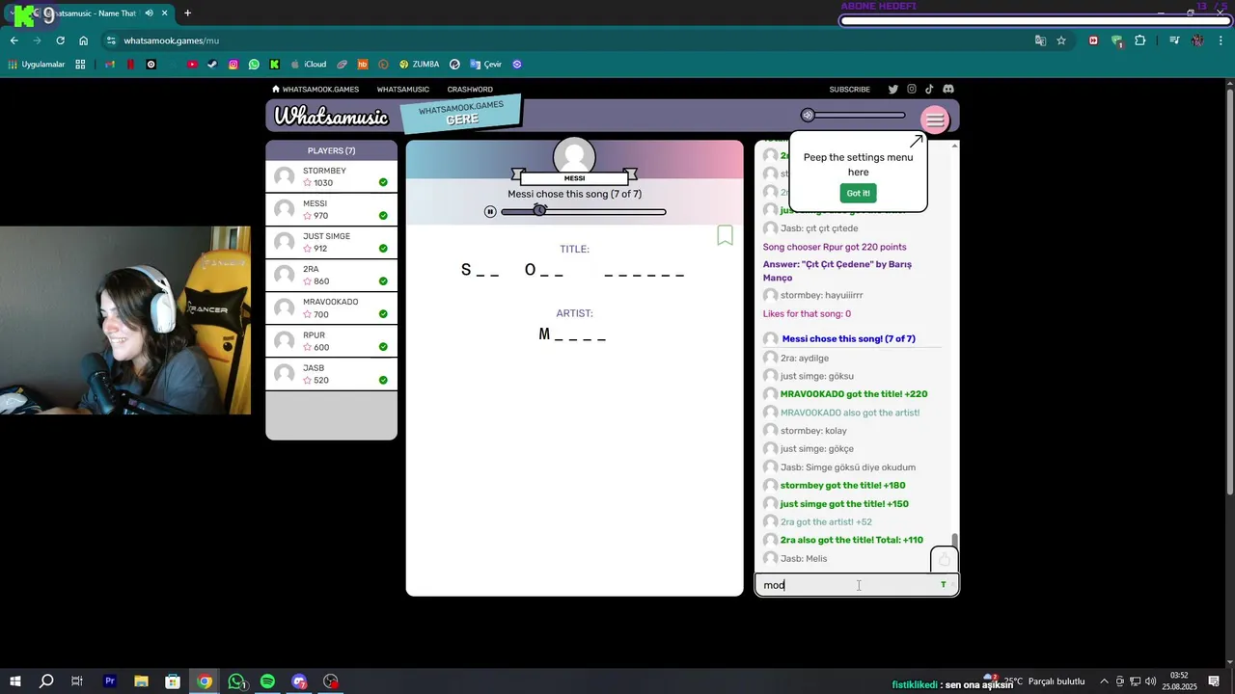Select player MRAVOOKADO in players list

pyautogui.click(x=331, y=307)
